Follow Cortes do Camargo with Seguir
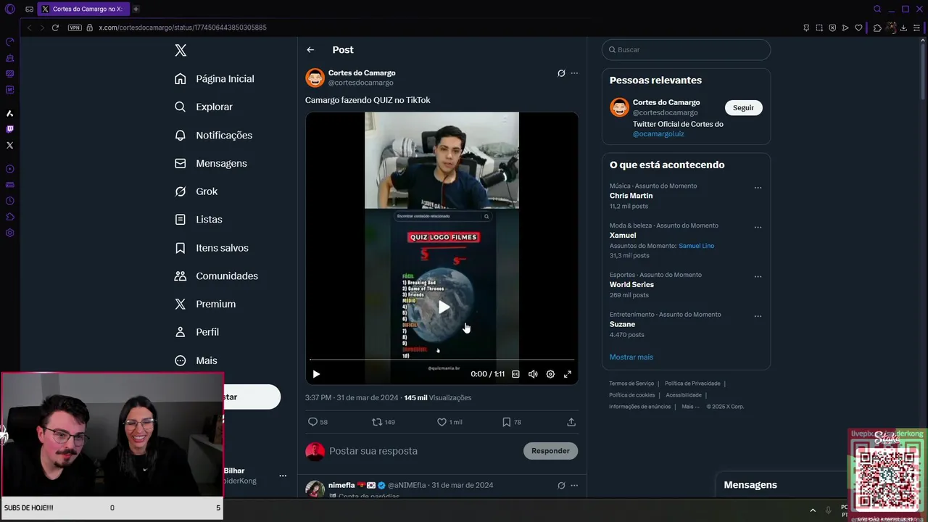The image size is (928, 522). tap(743, 108)
